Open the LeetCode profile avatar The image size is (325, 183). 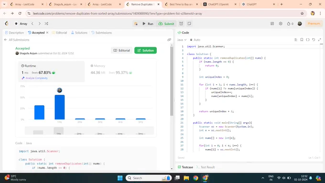pyautogui.click(x=300, y=23)
